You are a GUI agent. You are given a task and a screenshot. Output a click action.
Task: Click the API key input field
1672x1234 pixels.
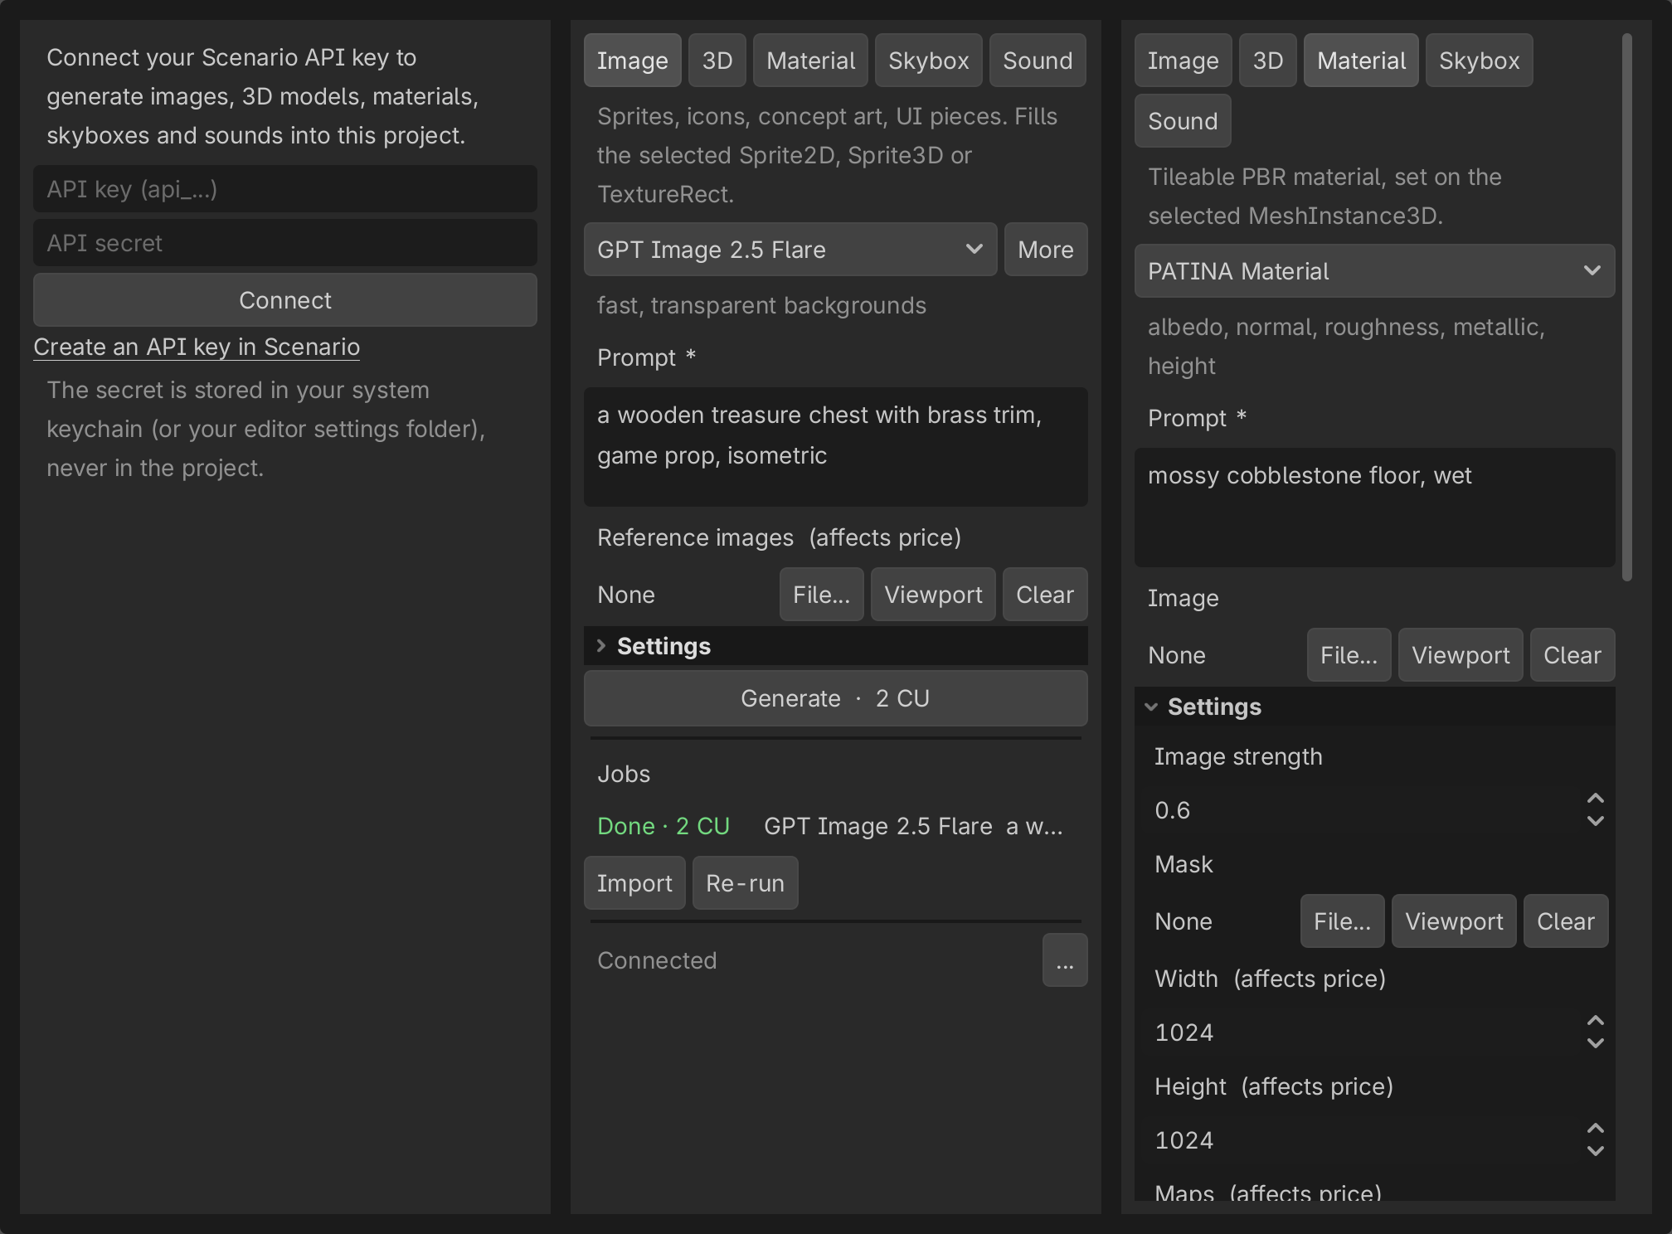pyautogui.click(x=285, y=189)
